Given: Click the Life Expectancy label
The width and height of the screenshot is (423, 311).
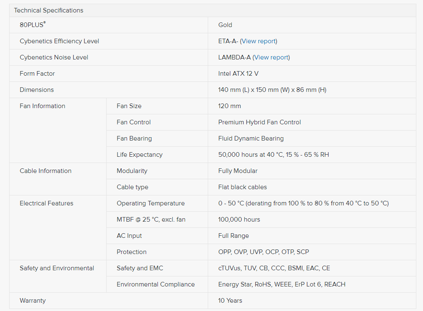Looking at the screenshot, I should (139, 155).
